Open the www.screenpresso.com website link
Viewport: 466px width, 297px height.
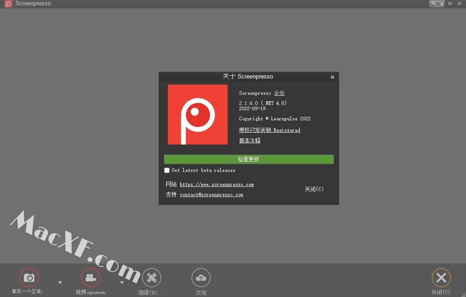click(216, 185)
